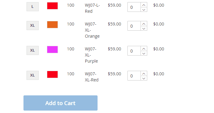The height and width of the screenshot is (113, 214).
Task: Select the purple color swatch
Action: 52,49
